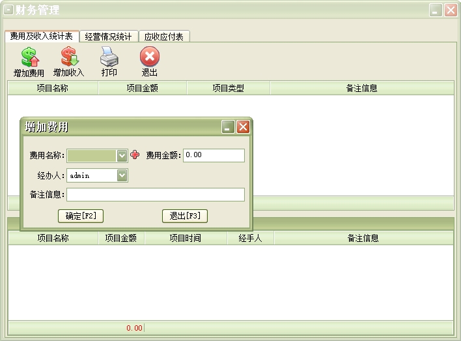The width and height of the screenshot is (461, 341).
Task: Click the system menu icon of 财务管理 window
Action: coord(9,10)
